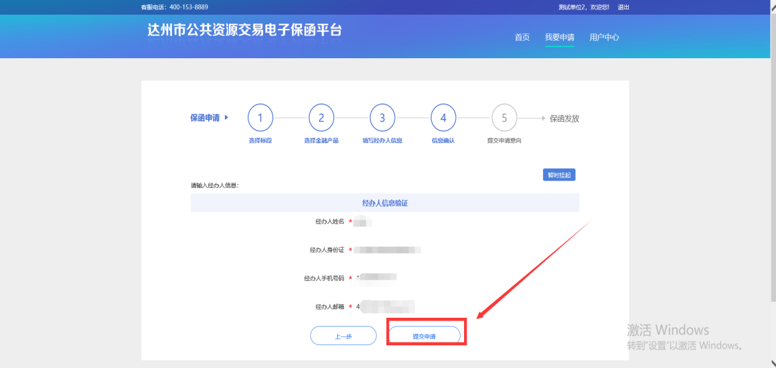Select the step 4 circle 信息确认

(x=443, y=118)
